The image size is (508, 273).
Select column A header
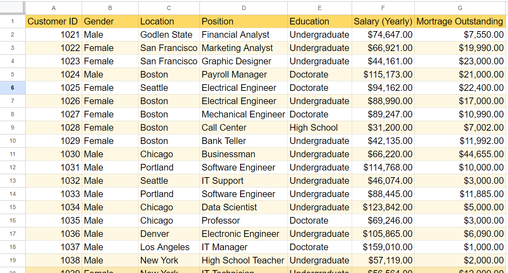tap(53, 8)
